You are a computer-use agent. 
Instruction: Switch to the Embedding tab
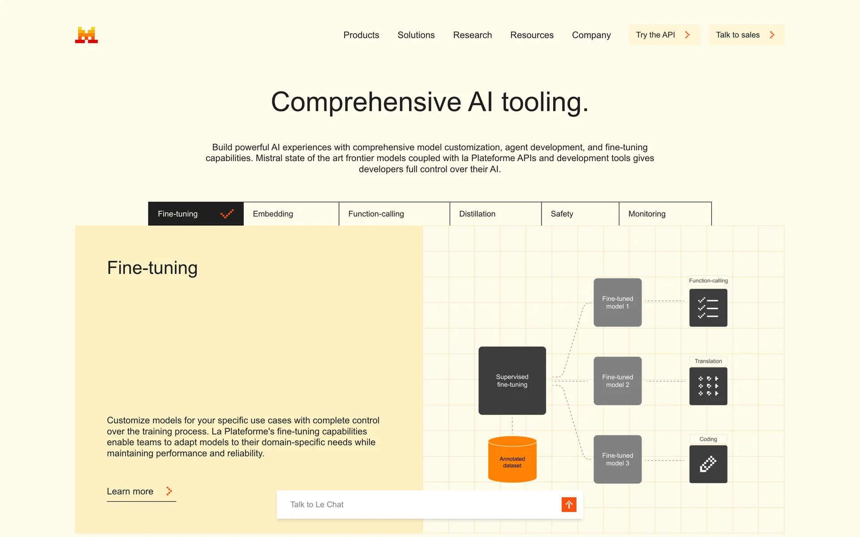point(291,214)
